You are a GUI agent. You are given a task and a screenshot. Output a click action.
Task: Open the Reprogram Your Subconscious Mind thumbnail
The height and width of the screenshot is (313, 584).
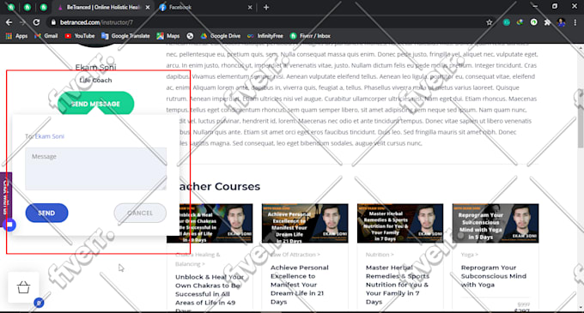(x=496, y=224)
